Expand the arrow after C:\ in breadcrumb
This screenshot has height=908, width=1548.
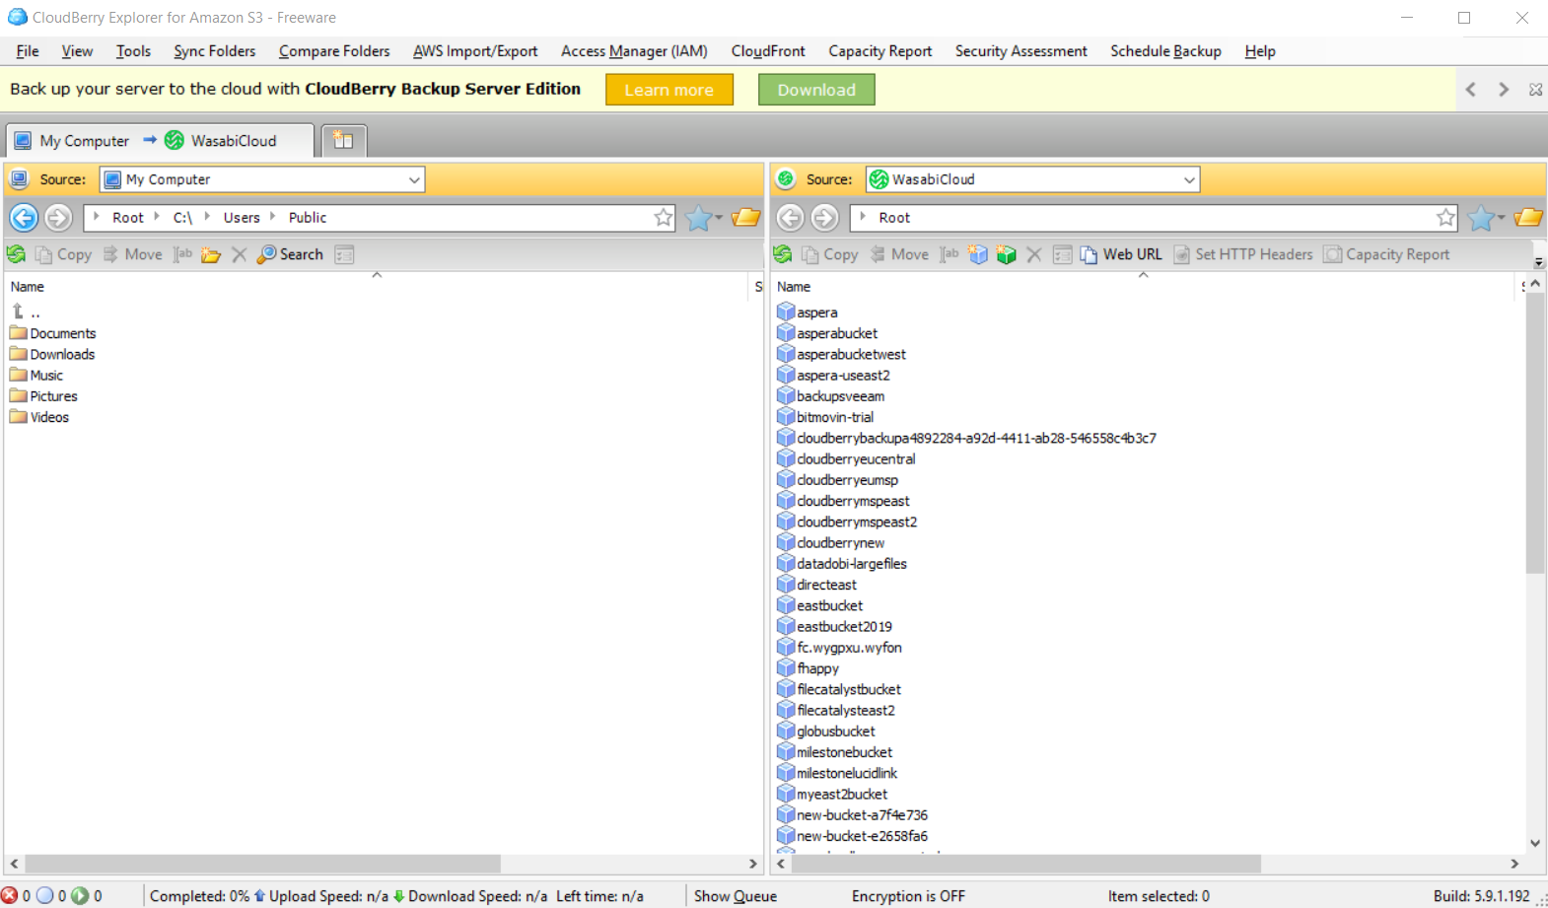[207, 217]
